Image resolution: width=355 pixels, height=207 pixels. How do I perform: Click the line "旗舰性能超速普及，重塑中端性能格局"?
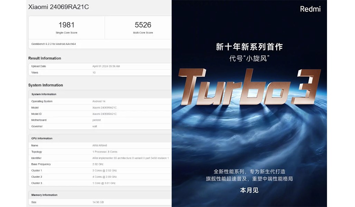[x=249, y=179]
